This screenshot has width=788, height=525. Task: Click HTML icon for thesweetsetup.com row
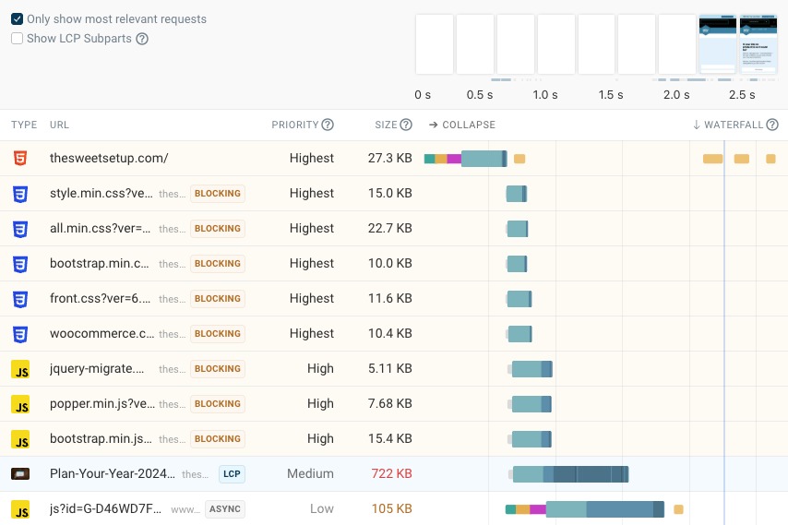[20, 159]
